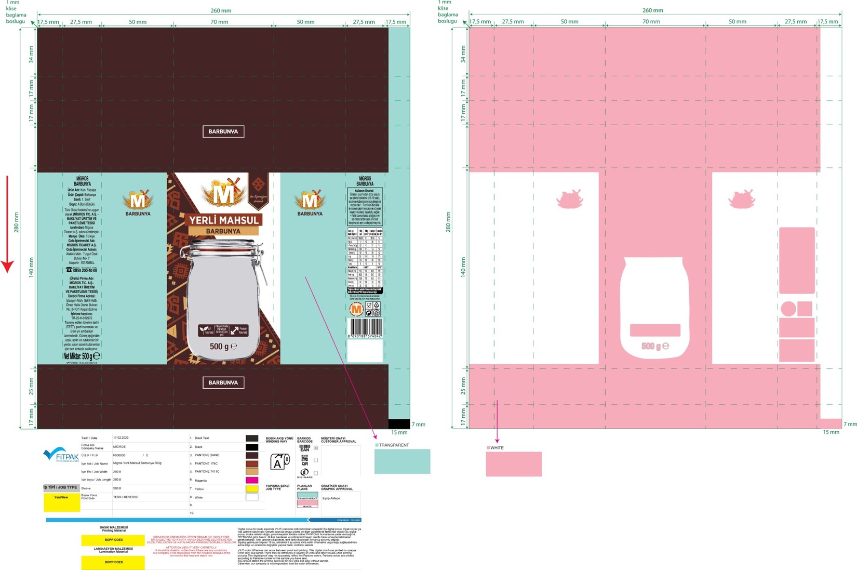The width and height of the screenshot is (857, 570).
Task: Click the round orange Migros M logo
Action: coord(356,310)
